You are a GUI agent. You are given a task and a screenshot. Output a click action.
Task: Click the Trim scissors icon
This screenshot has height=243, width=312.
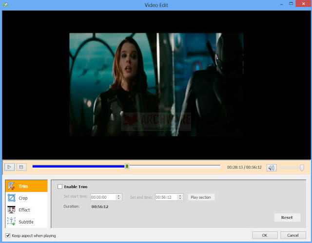click(x=11, y=186)
